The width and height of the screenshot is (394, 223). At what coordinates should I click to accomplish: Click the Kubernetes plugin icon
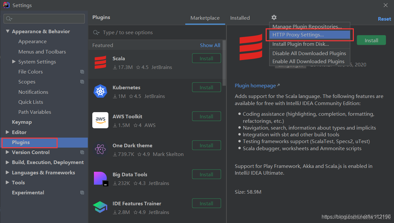point(100,91)
